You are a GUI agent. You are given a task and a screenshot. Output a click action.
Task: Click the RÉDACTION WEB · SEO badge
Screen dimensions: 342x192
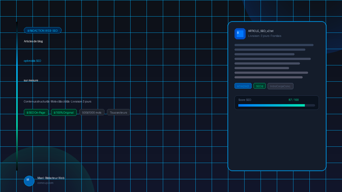(x=43, y=30)
